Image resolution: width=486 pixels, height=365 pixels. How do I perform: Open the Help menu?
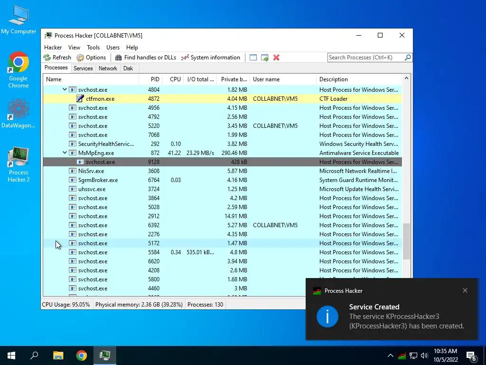[132, 48]
